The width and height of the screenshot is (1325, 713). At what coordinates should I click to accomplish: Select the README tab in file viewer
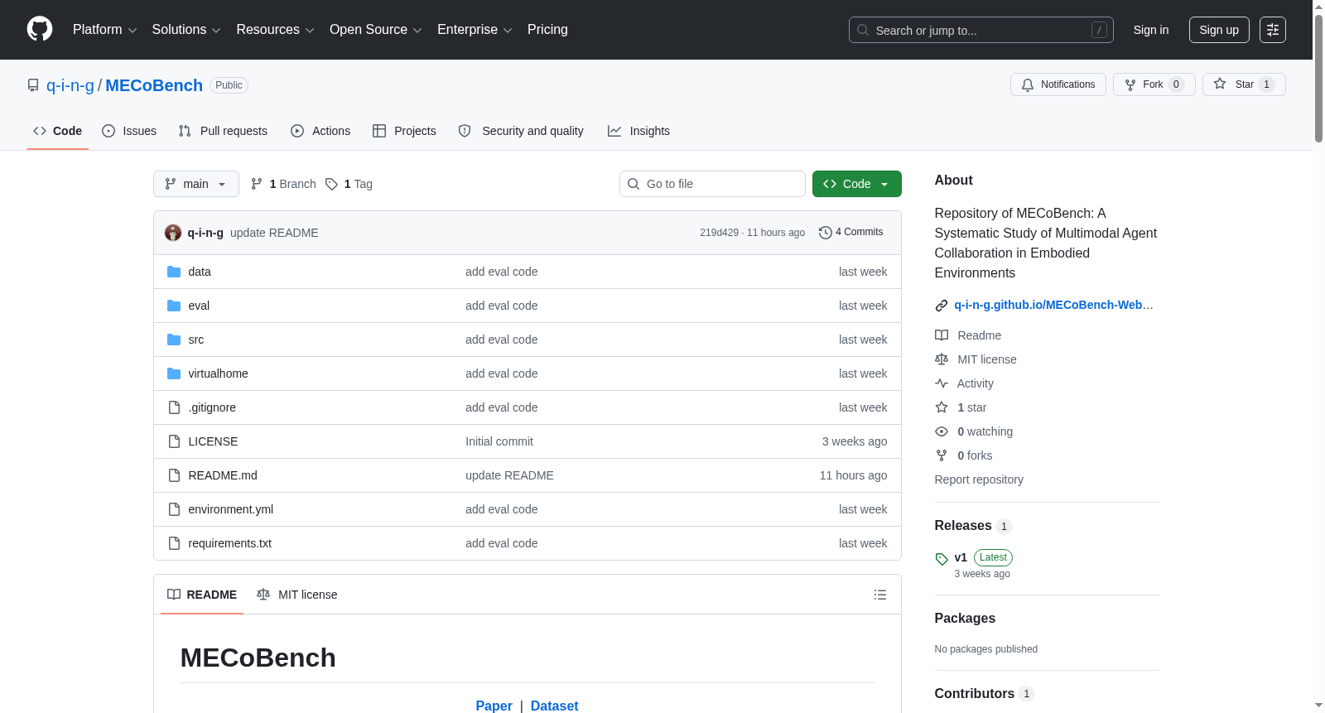(x=202, y=595)
